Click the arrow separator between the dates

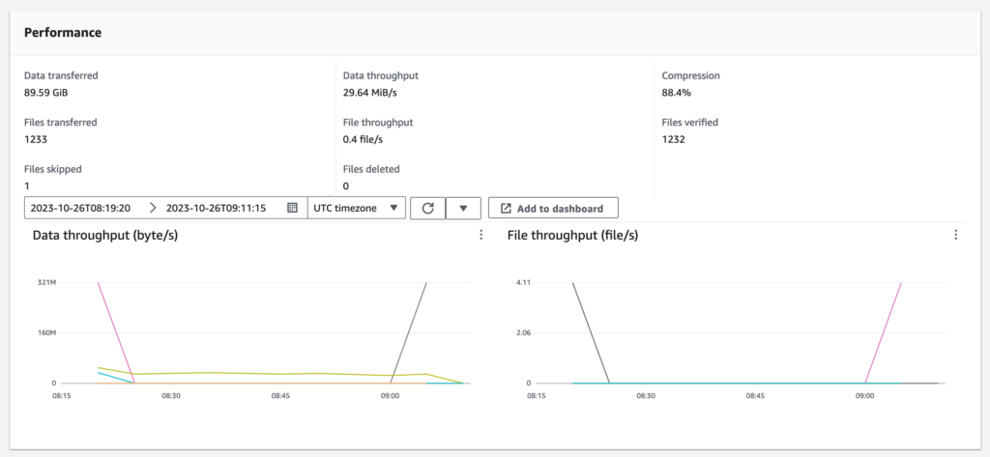(152, 208)
